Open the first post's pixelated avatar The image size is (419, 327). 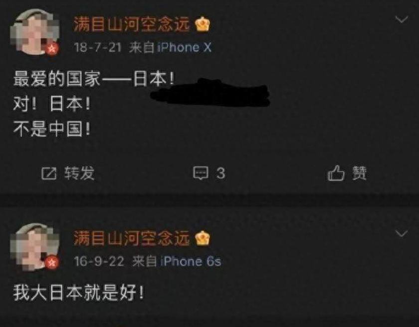[34, 31]
